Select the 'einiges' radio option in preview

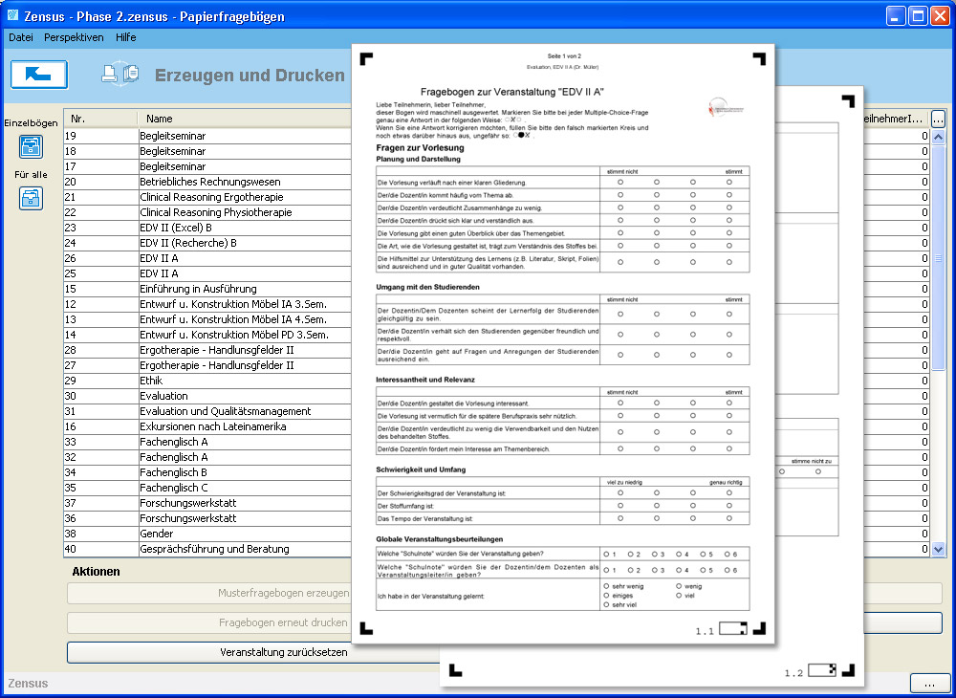click(x=606, y=595)
